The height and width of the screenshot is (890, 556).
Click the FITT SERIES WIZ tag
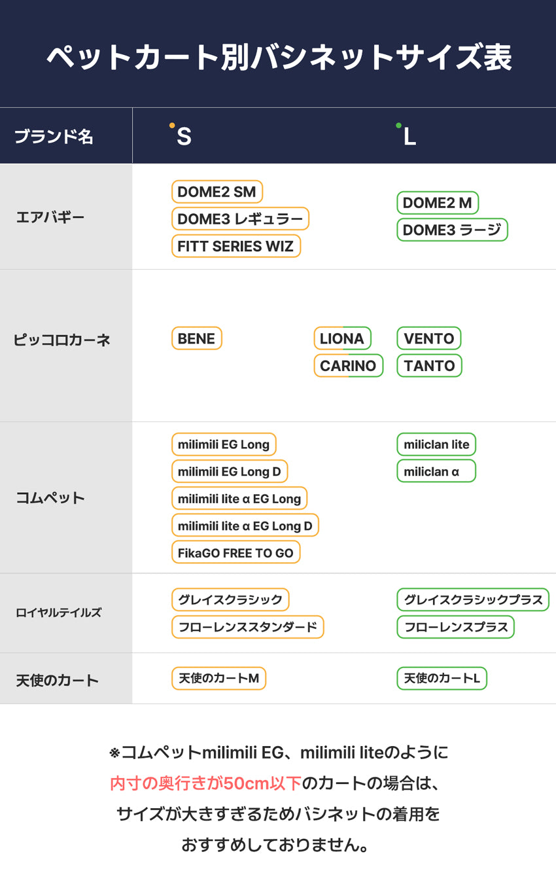click(236, 246)
